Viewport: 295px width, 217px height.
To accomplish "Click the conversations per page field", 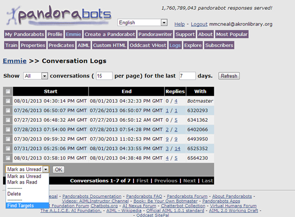I will click(104, 76).
